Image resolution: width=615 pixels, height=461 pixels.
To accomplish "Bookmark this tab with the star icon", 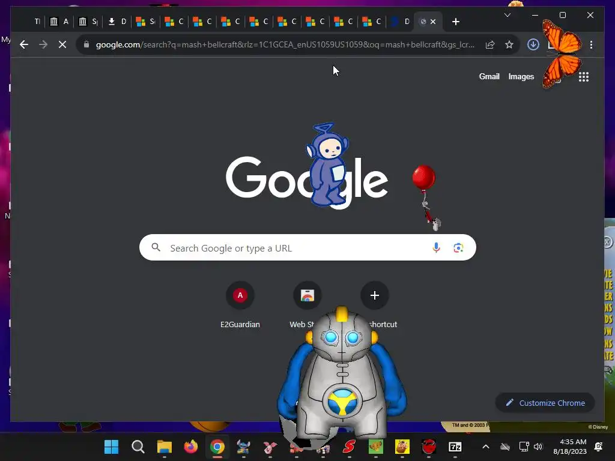I will [509, 44].
